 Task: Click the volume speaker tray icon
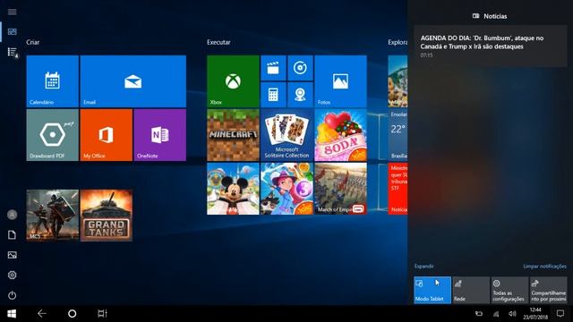(512, 314)
